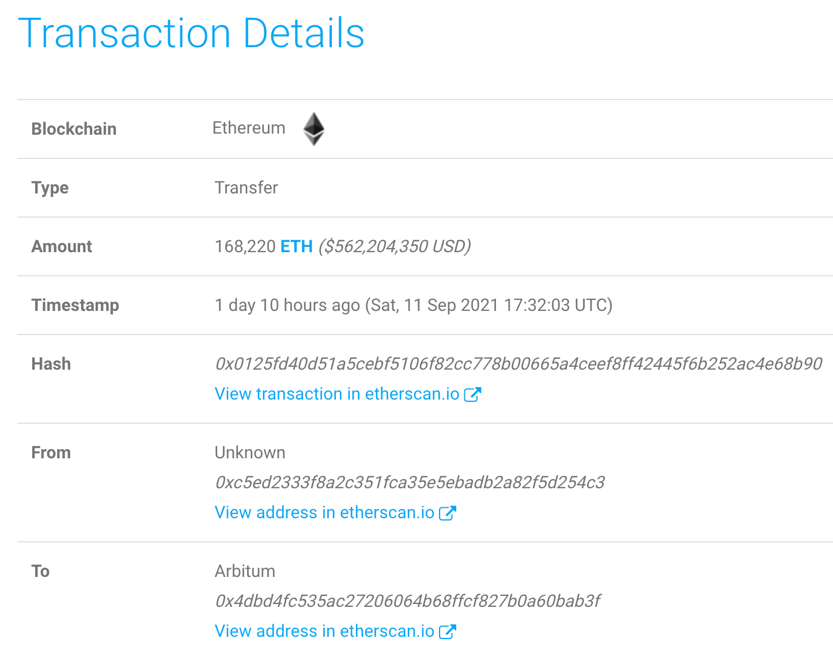Click the From address starting with 0xc5ed2333
The width and height of the screenshot is (833, 661).
409,483
